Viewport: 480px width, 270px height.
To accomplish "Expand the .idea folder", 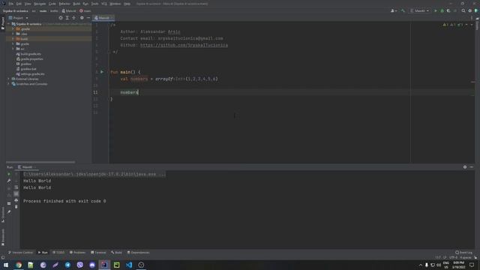I will point(13,34).
